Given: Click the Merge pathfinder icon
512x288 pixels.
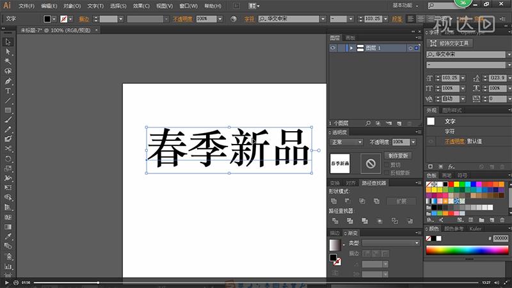Looking at the screenshot, I should [365, 221].
